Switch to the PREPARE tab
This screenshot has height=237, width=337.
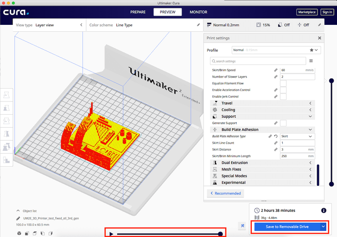tap(138, 12)
